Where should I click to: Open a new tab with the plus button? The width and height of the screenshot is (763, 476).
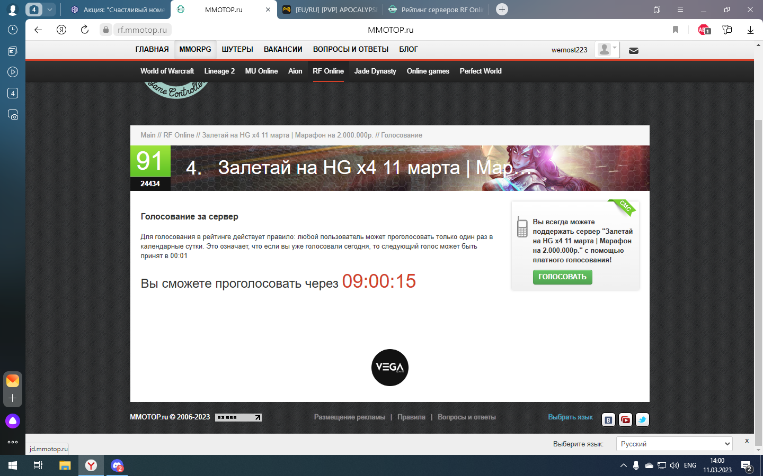coord(502,10)
